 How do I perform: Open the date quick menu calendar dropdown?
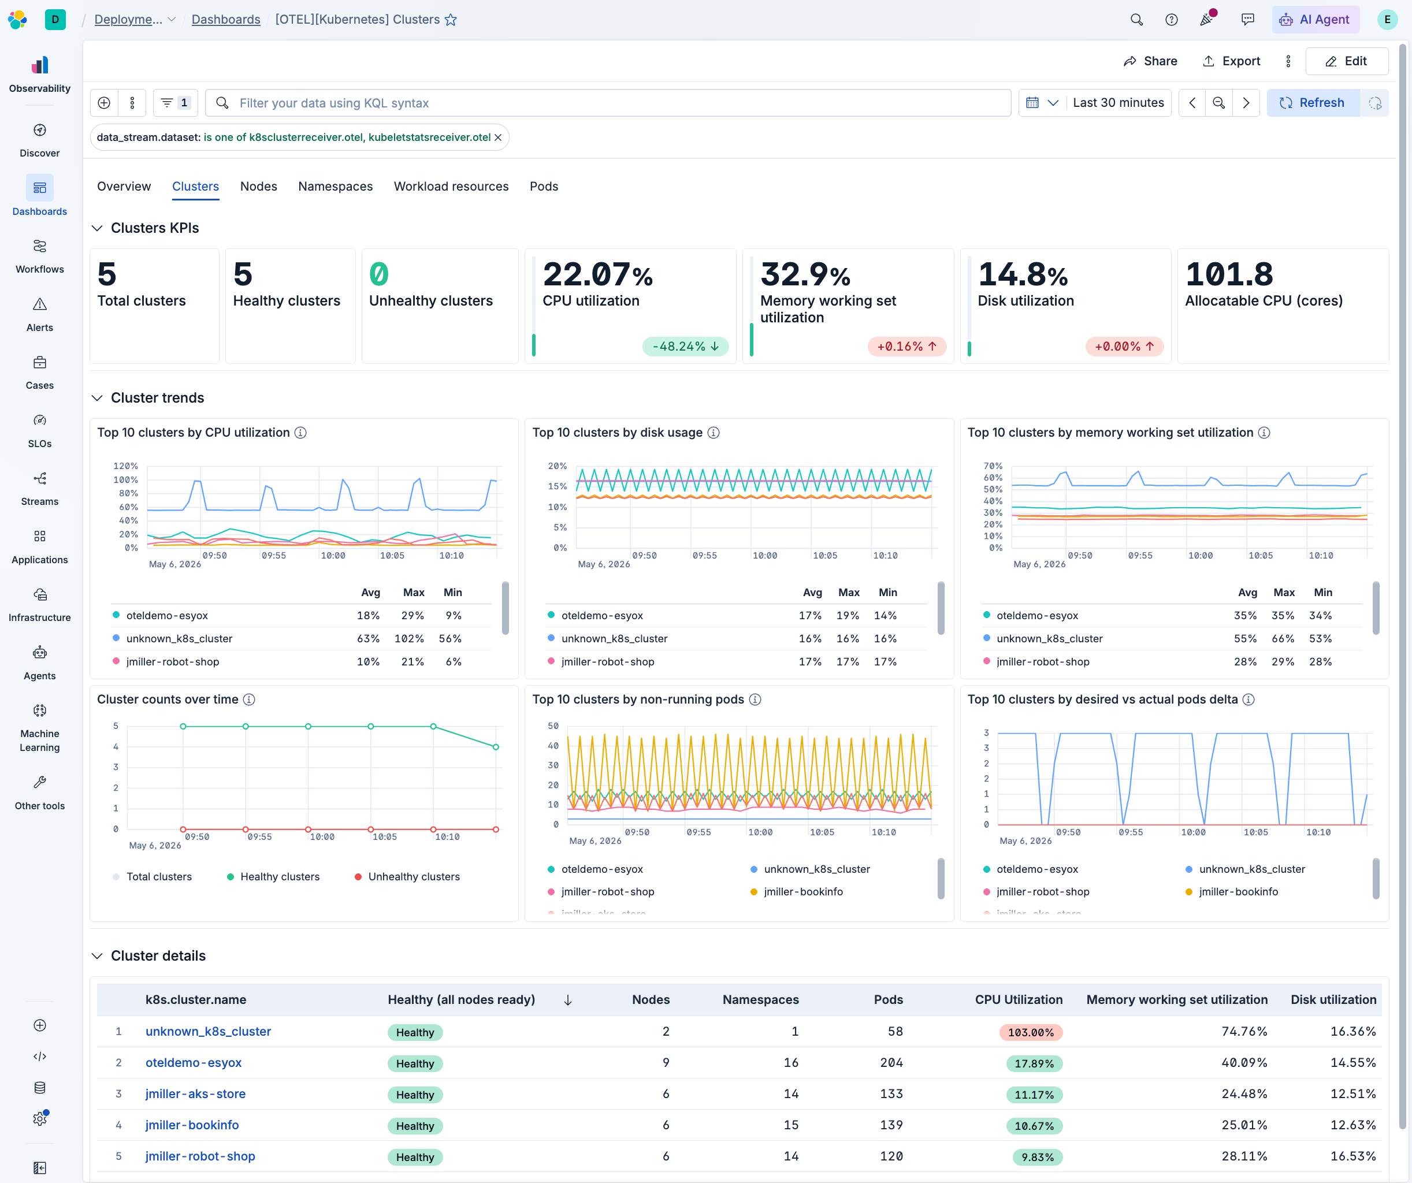click(x=1042, y=103)
